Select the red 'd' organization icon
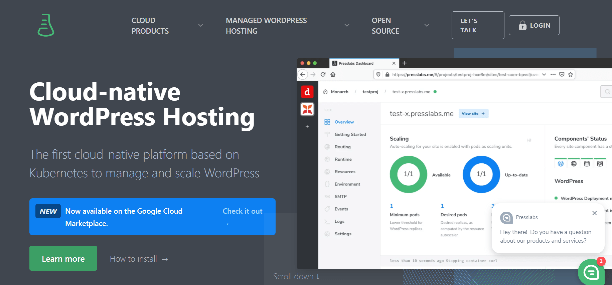The image size is (612, 285). click(x=307, y=92)
